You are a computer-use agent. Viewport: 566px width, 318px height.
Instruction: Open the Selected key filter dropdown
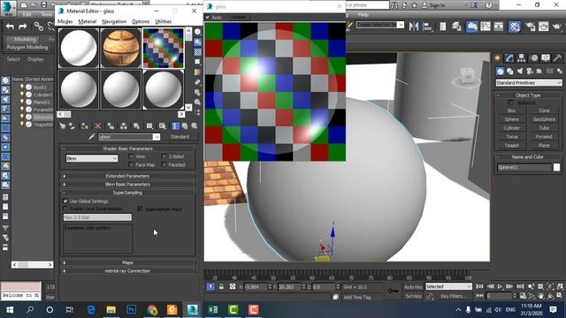pyautogui.click(x=448, y=286)
